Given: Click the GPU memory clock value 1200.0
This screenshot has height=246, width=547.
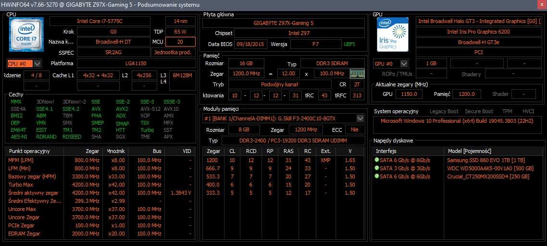Looking at the screenshot, I should pos(467,94).
